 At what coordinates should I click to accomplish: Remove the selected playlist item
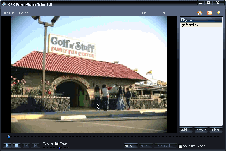point(201,130)
